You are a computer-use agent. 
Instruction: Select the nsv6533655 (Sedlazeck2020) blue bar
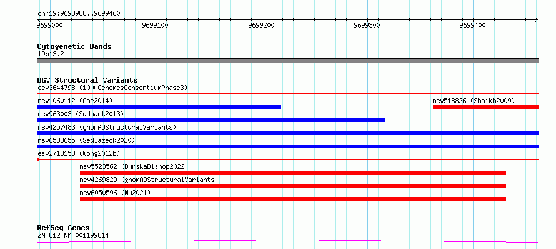click(288, 146)
